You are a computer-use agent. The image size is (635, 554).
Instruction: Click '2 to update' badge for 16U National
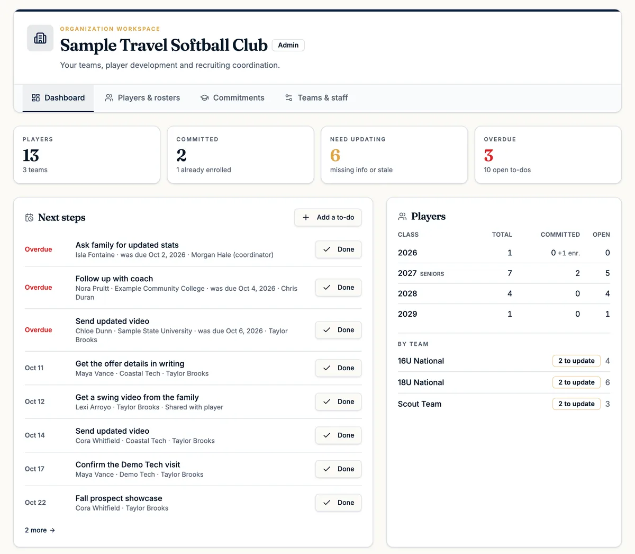[576, 361]
